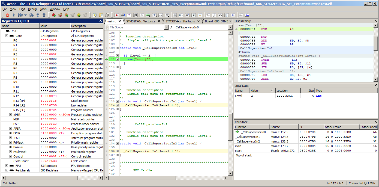Open the Disassembly window via the D icon

130,15
